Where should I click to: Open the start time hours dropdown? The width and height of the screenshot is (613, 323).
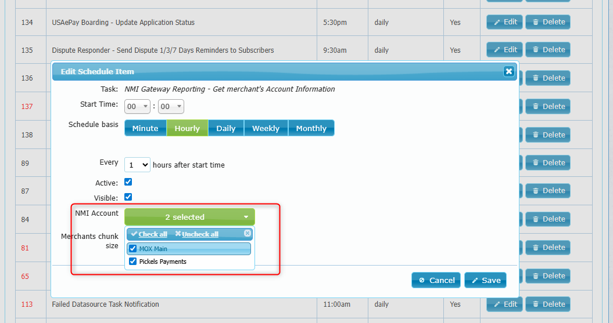pyautogui.click(x=138, y=107)
